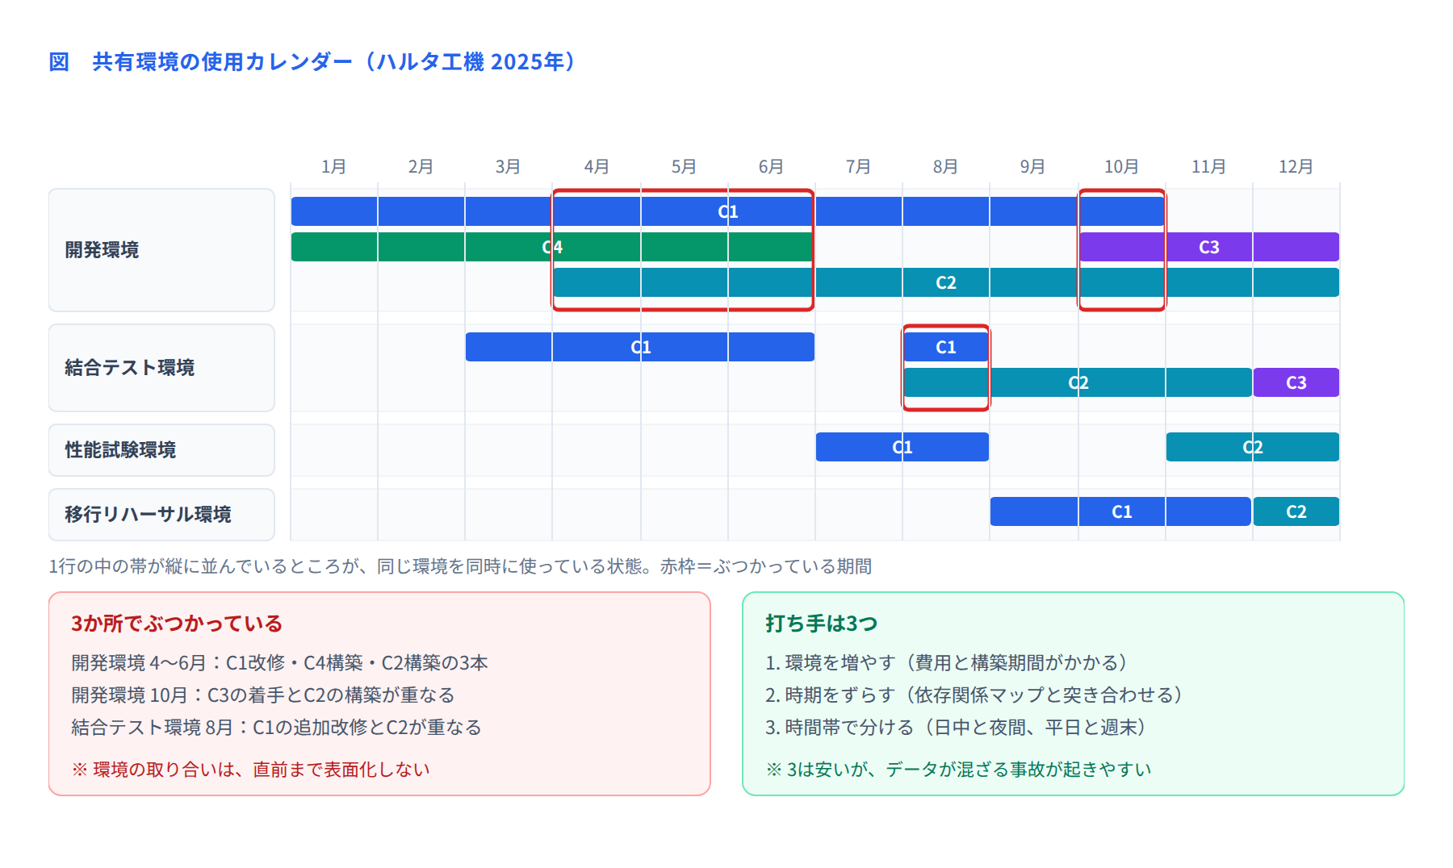
Task: Click the heading 3か所でぶつかっている
Action: pyautogui.click(x=177, y=624)
